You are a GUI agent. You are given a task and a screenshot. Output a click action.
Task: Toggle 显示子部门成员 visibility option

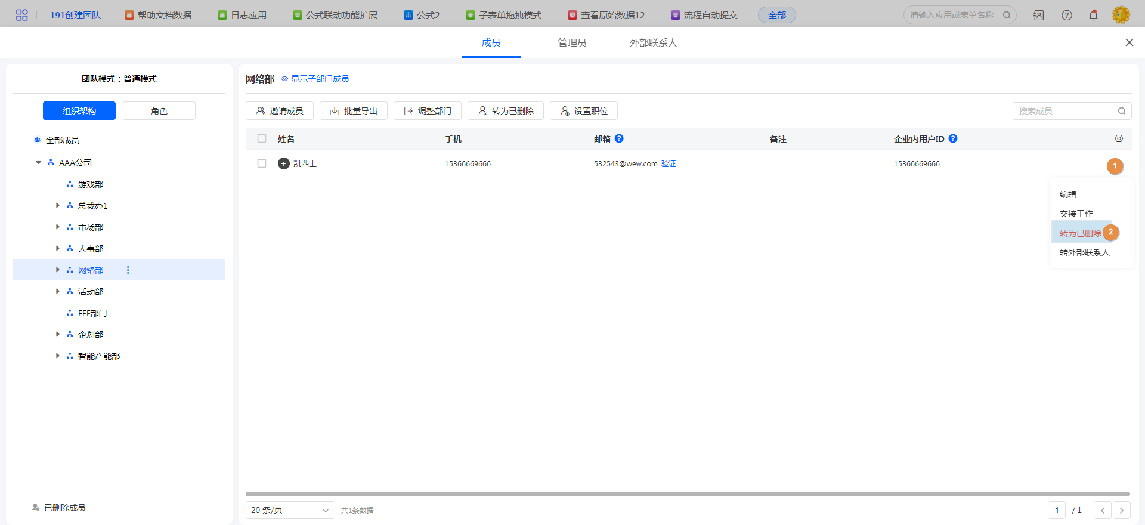(315, 79)
